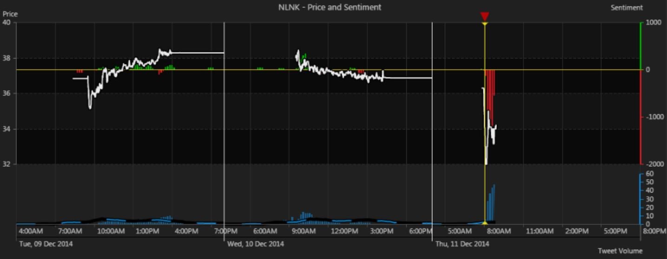This screenshot has width=667, height=259.
Task: Select the Wed, 10 Dec 2014 date label
Action: click(x=255, y=243)
